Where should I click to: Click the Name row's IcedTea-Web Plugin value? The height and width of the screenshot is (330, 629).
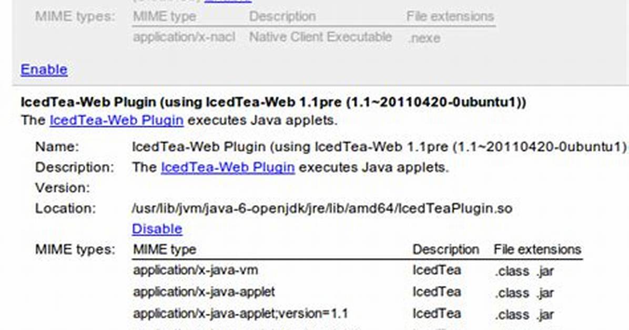[x=380, y=147]
